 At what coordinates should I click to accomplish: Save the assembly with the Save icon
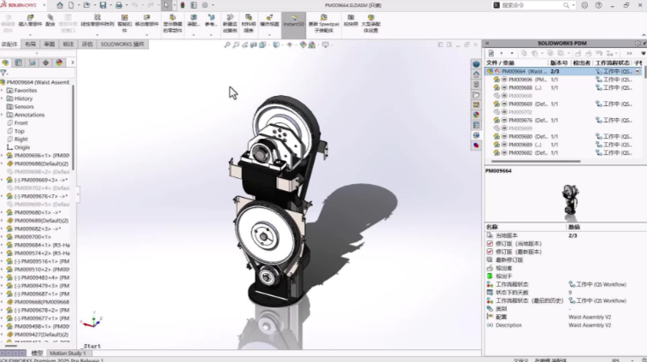point(103,5)
